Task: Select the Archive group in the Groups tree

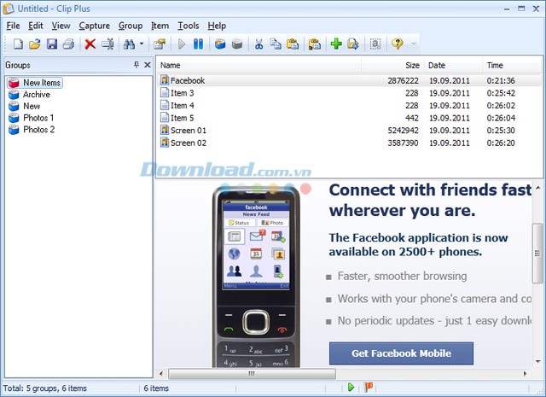Action: [x=36, y=94]
